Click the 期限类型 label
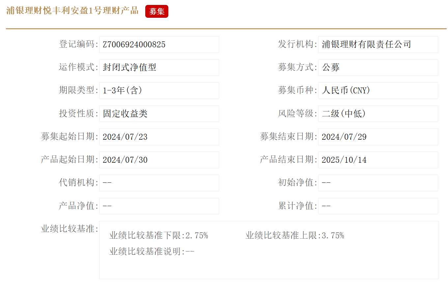The image size is (448, 285). [79, 90]
